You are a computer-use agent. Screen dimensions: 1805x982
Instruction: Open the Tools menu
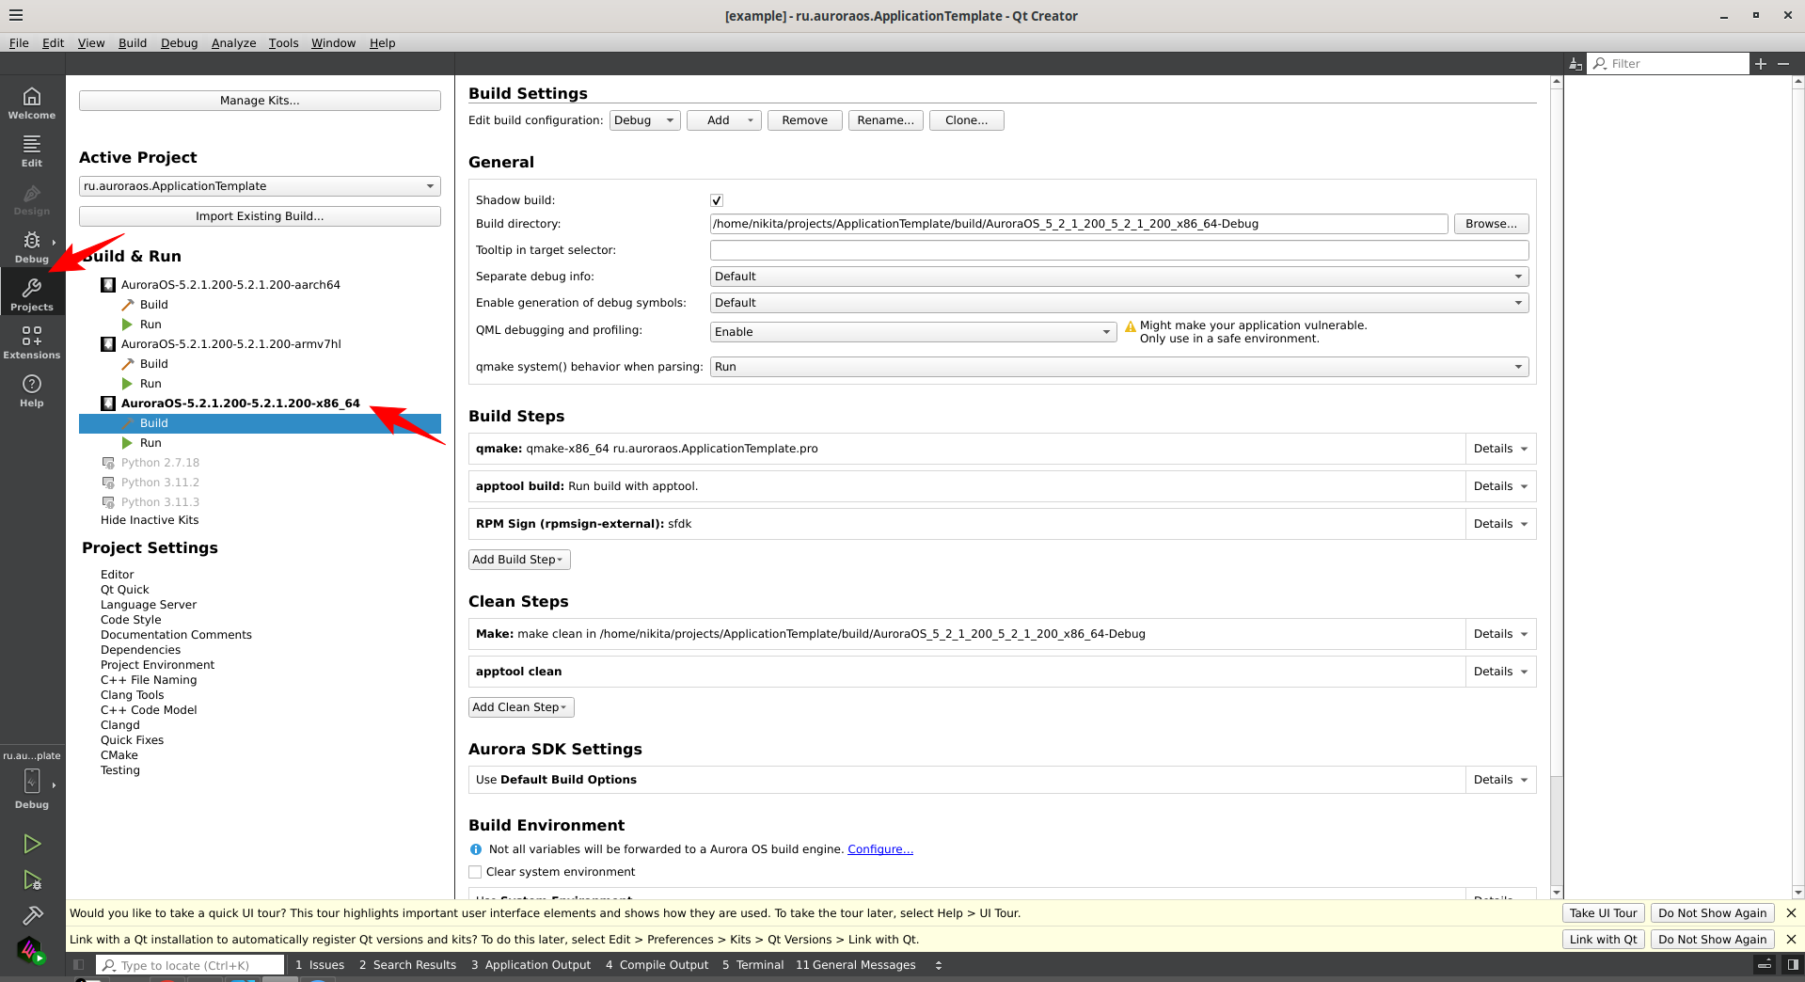(x=283, y=43)
